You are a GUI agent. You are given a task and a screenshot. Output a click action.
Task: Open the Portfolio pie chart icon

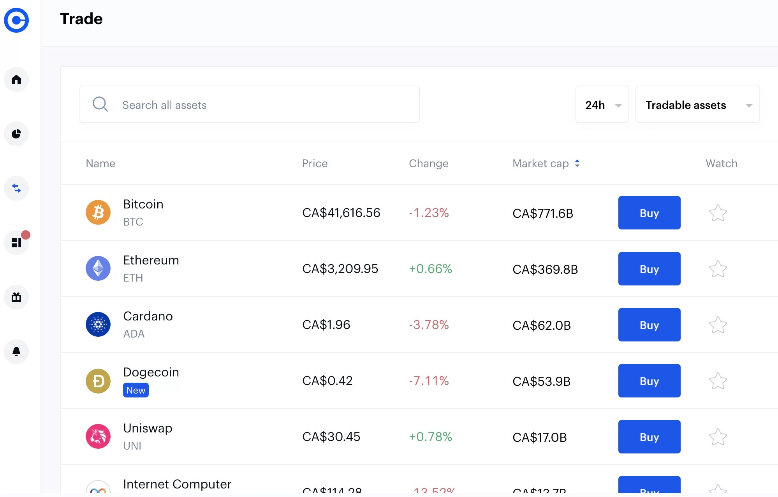[16, 134]
